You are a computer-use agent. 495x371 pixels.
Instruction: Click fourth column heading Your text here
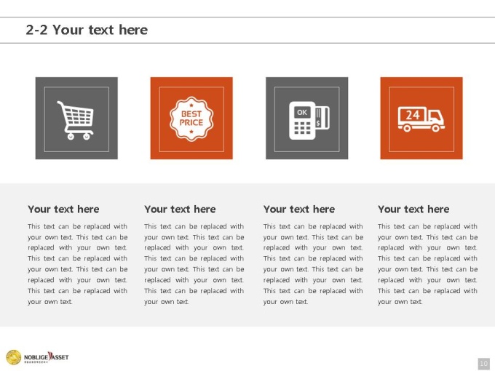tap(413, 210)
